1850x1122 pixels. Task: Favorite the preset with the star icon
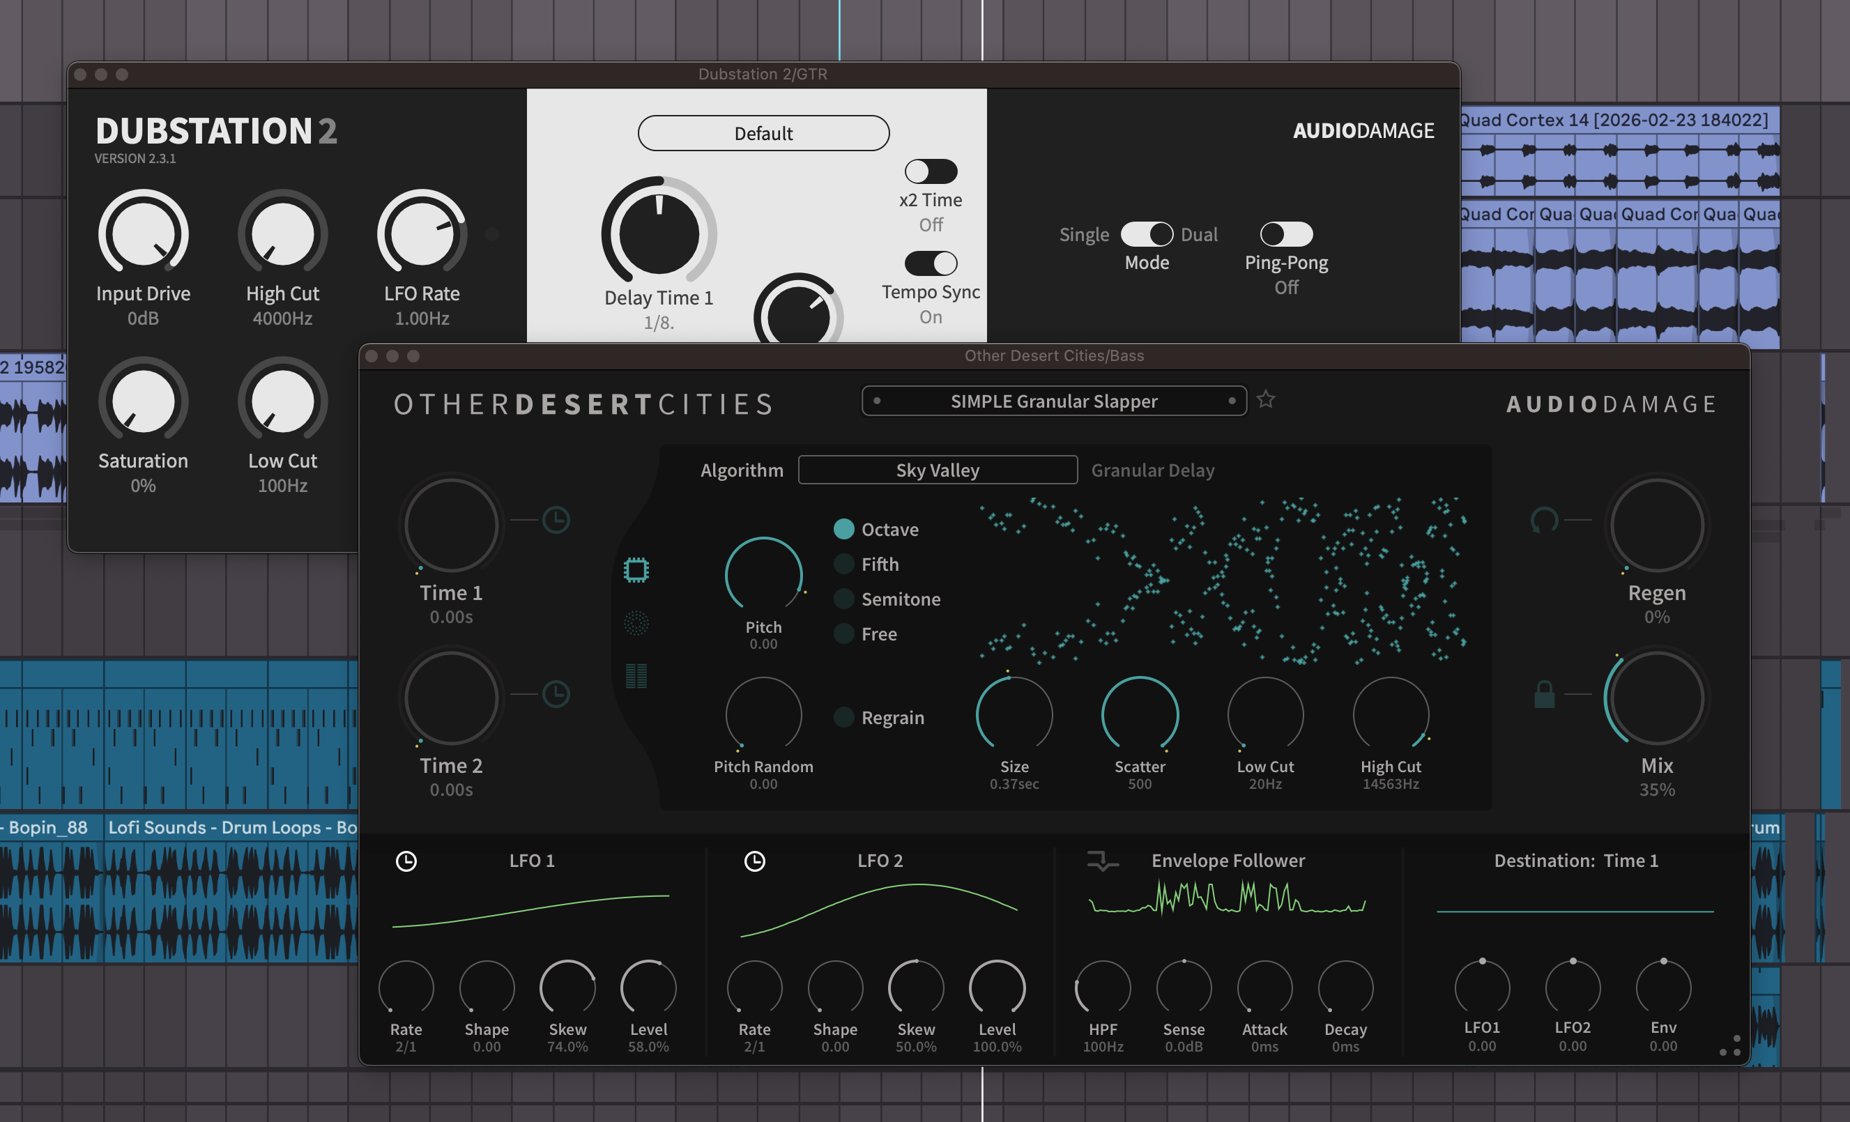click(x=1266, y=399)
